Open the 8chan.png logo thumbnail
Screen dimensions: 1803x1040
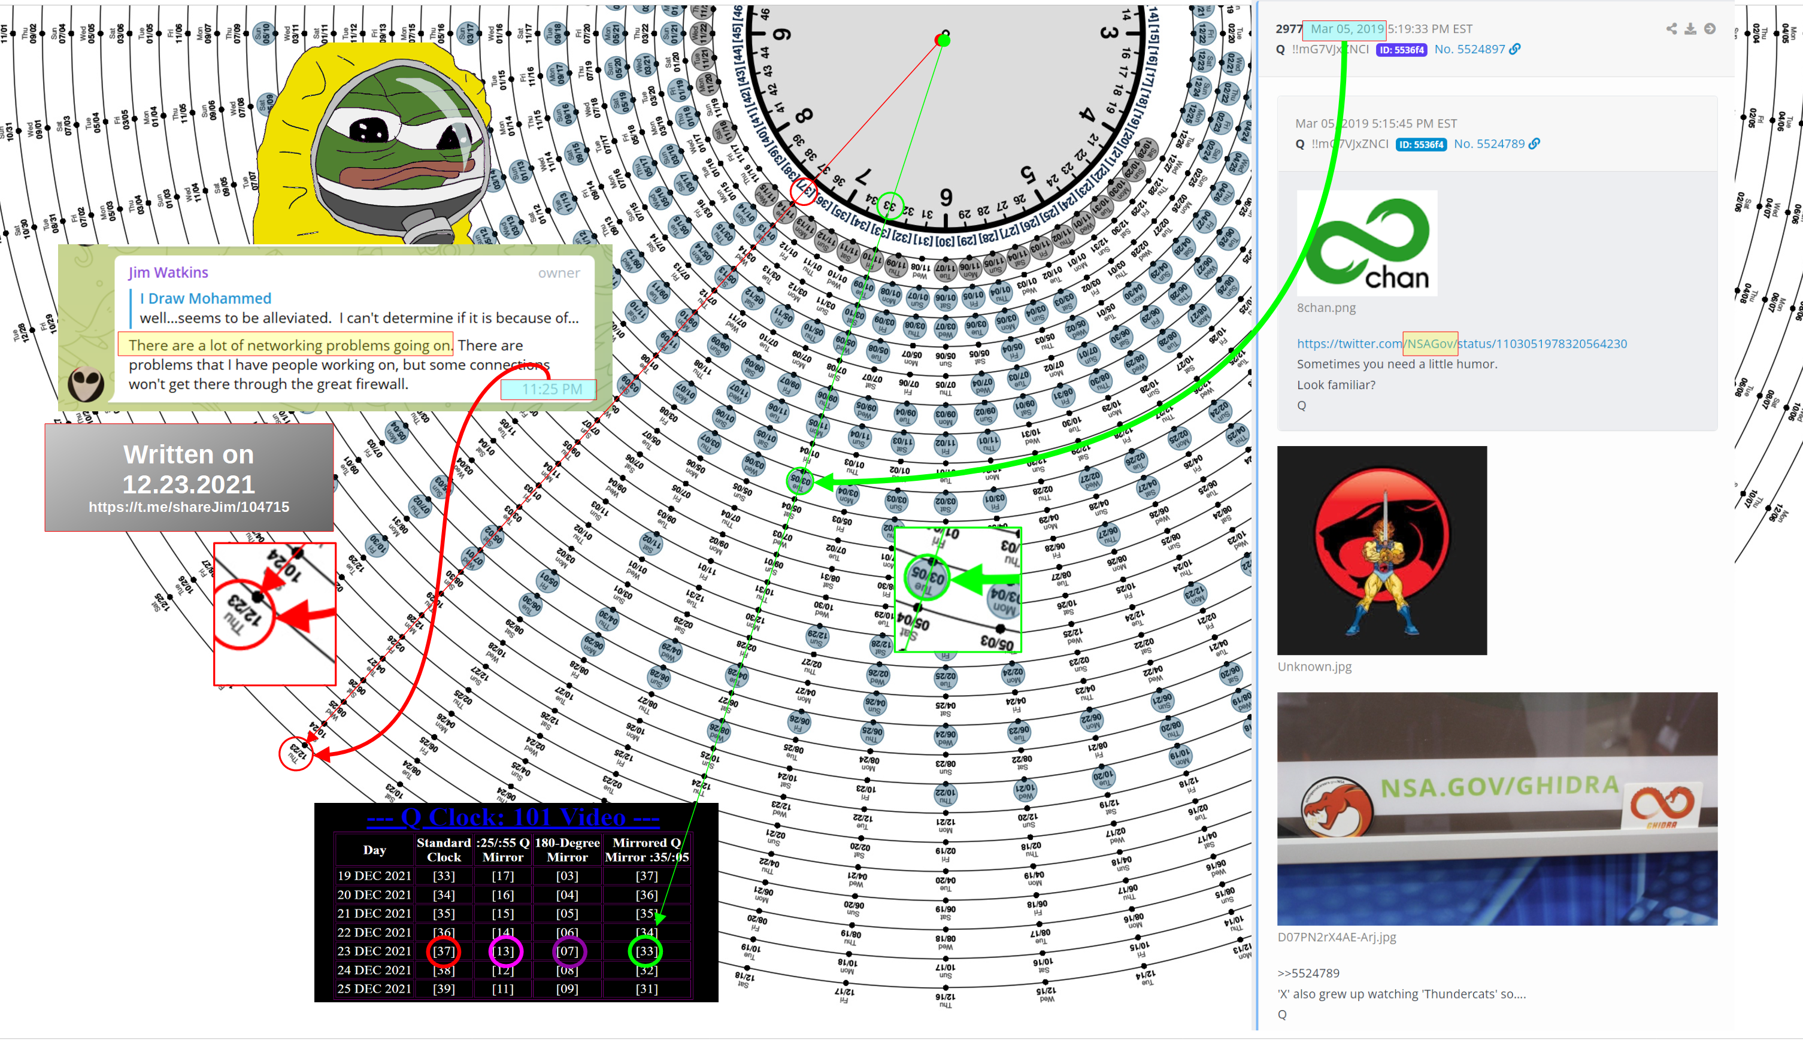tap(1366, 243)
